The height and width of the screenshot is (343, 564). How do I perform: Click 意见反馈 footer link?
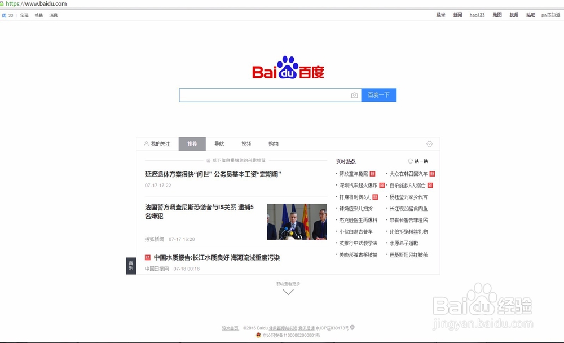tap(306, 328)
